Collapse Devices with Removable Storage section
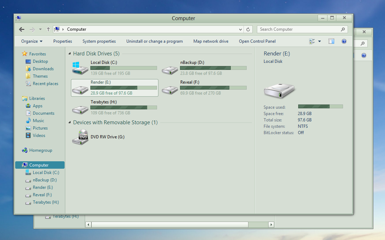This screenshot has width=385, height=240. (69, 122)
